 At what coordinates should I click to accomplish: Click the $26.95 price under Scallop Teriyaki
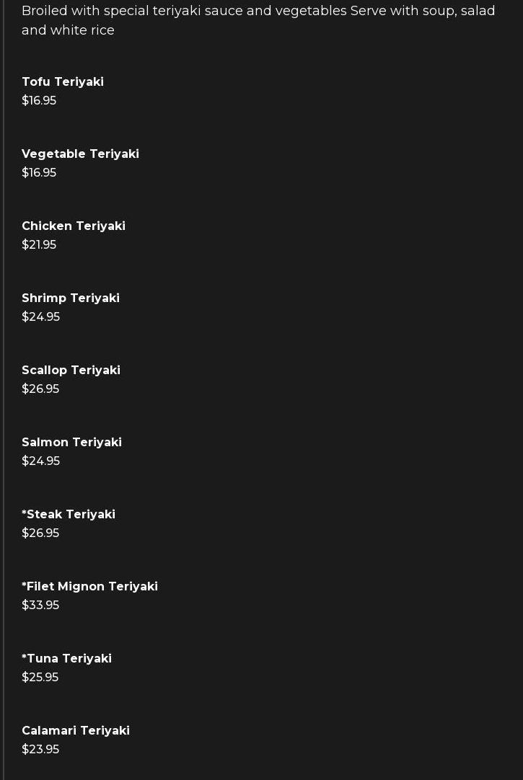(40, 389)
